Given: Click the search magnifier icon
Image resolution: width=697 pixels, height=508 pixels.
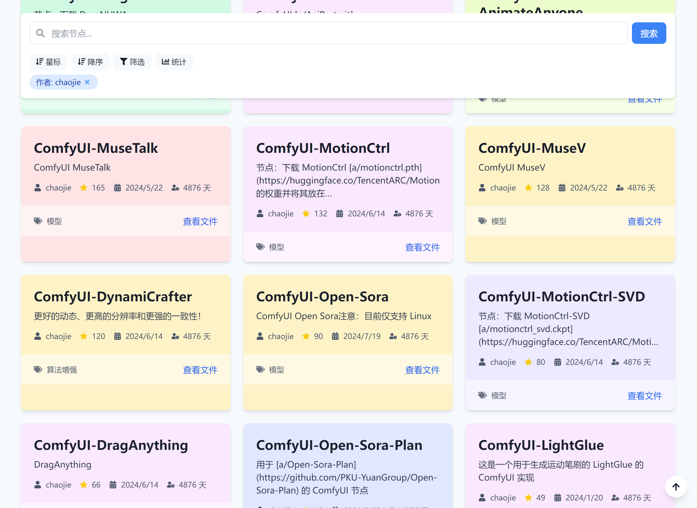Looking at the screenshot, I should coord(40,33).
